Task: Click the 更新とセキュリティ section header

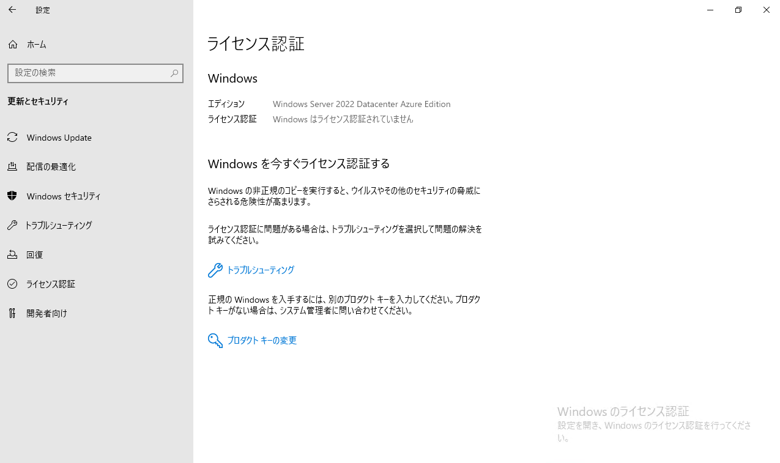Action: 38,102
